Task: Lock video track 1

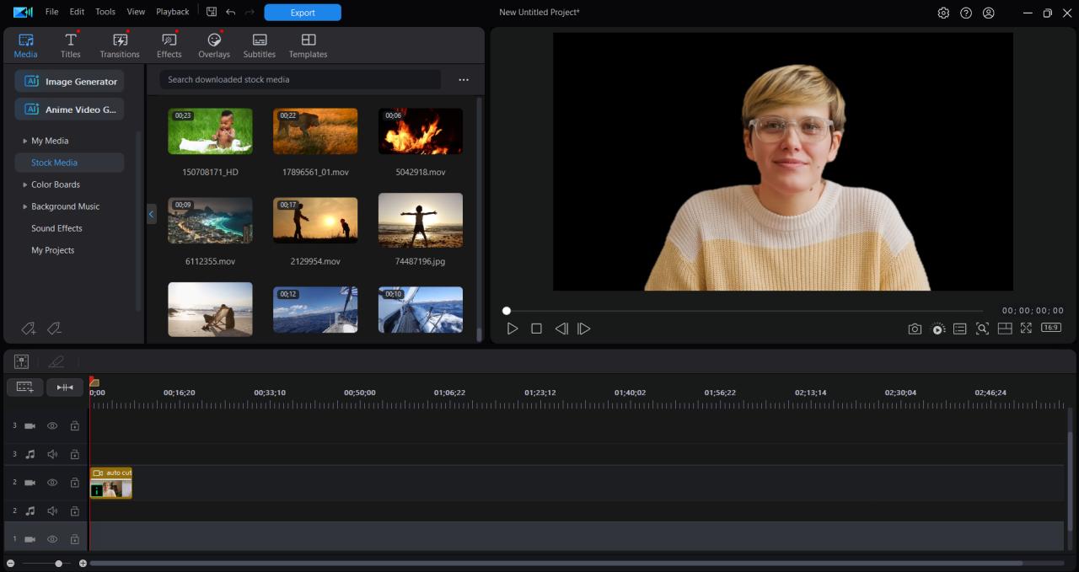Action: pos(74,539)
